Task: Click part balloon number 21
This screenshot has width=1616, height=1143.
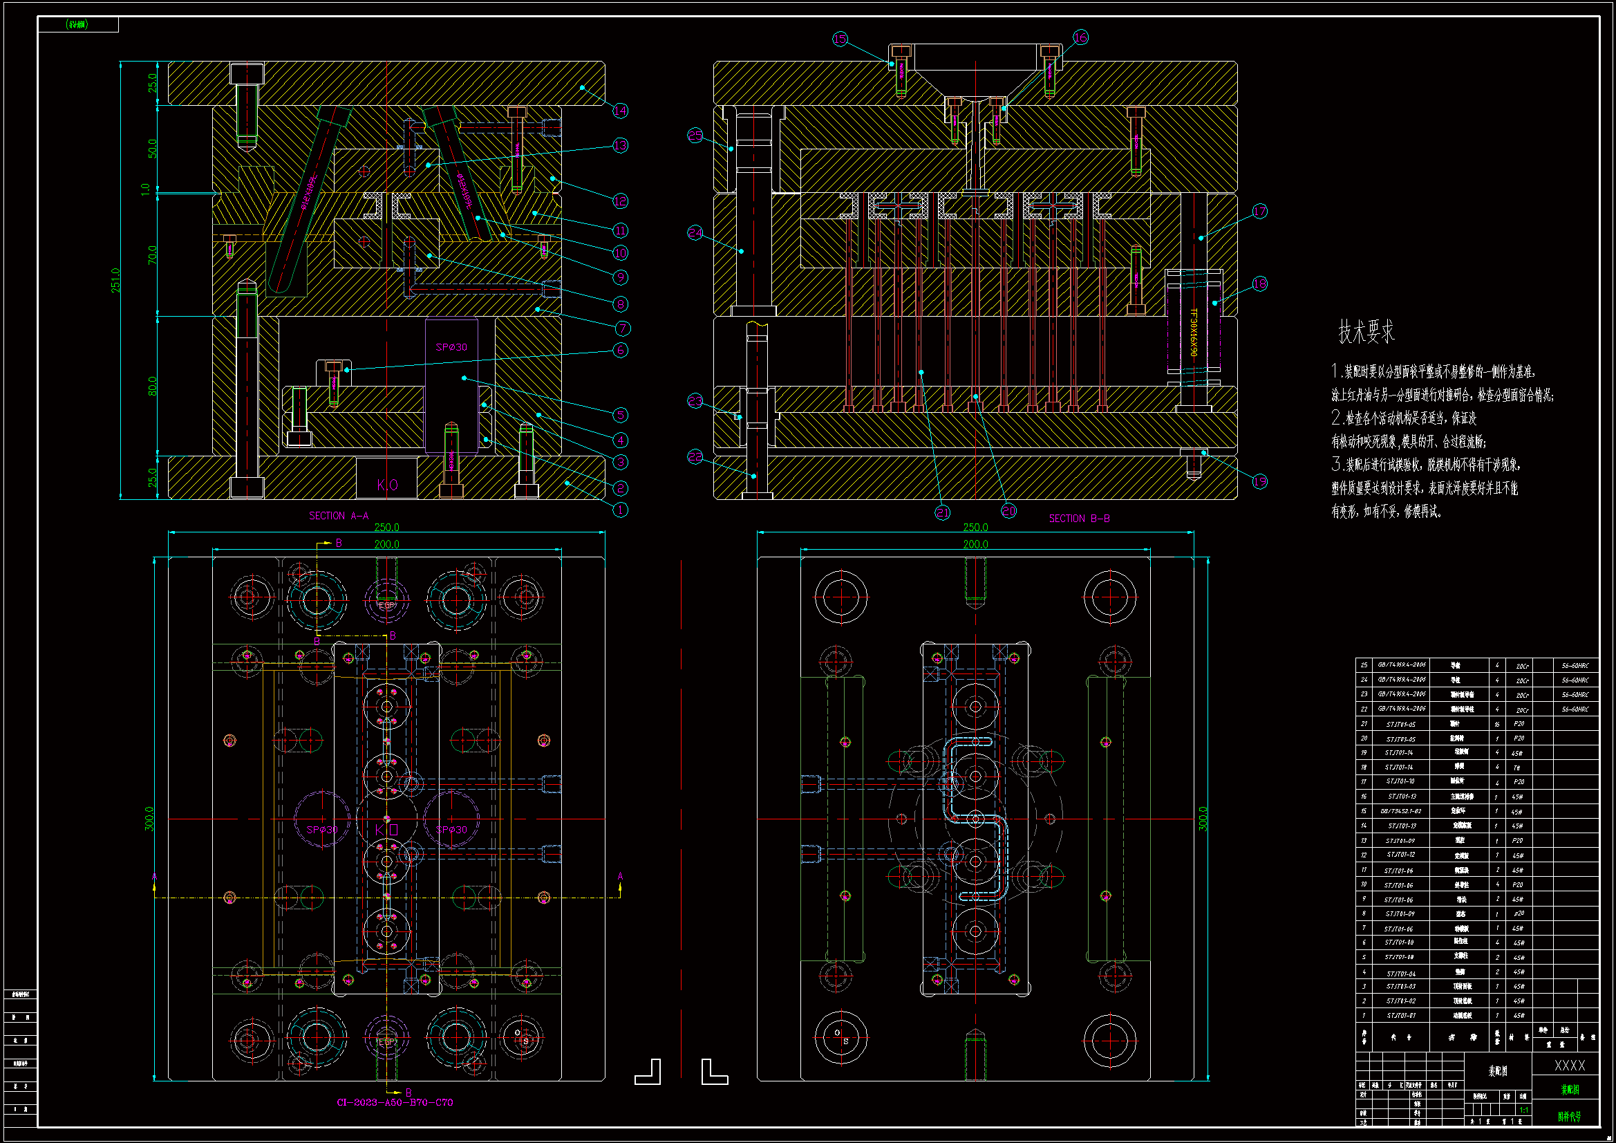Action: 942,512
